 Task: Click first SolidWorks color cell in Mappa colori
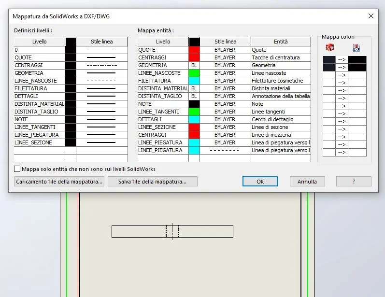click(x=329, y=60)
